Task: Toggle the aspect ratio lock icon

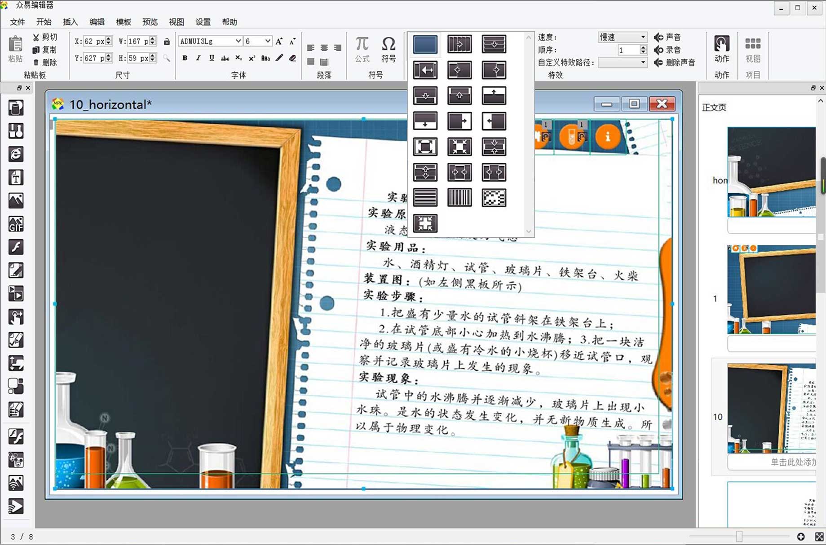Action: (x=167, y=42)
